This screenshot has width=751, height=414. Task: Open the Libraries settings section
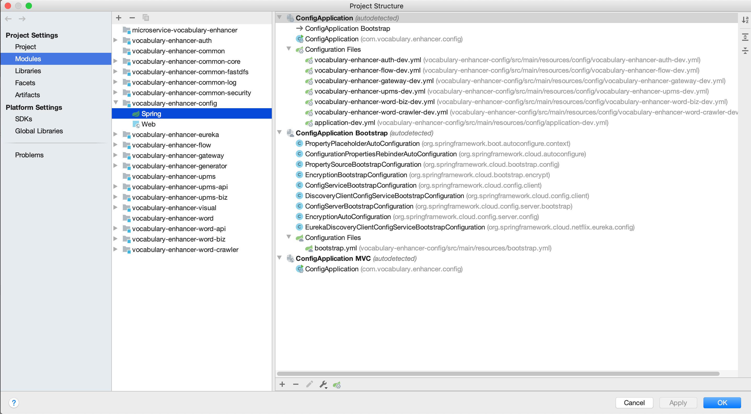pyautogui.click(x=28, y=71)
